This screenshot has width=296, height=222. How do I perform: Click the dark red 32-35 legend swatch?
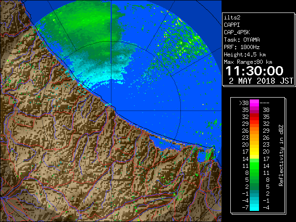coord(254,117)
